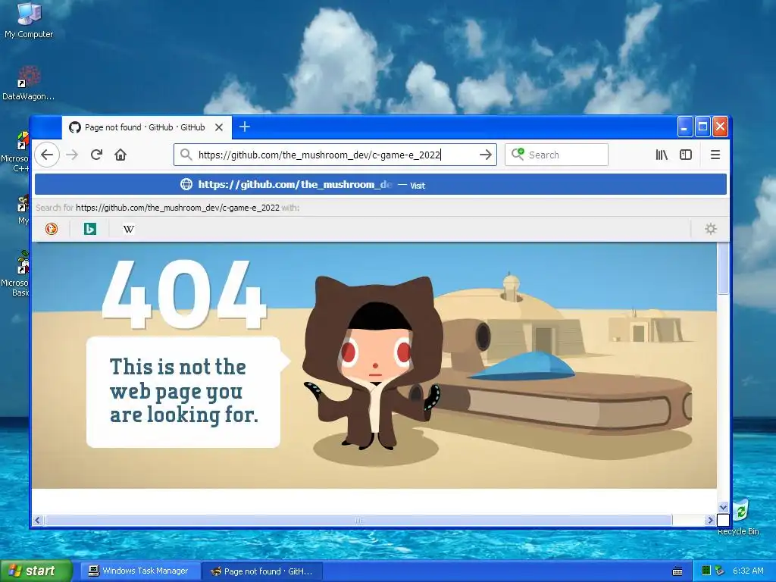The width and height of the screenshot is (776, 582).
Task: Click the Windows Start button
Action: pos(36,571)
